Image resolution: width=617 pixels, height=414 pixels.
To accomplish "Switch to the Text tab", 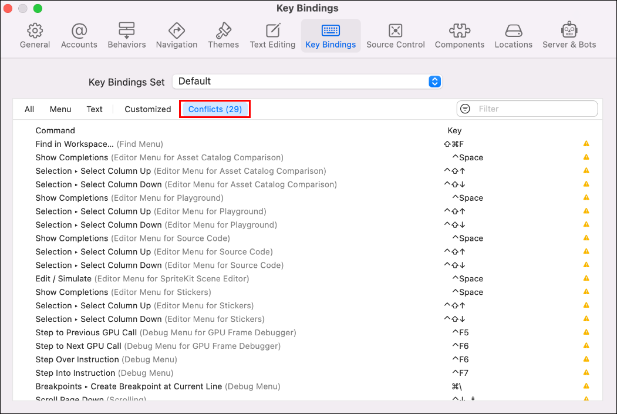I will point(95,109).
